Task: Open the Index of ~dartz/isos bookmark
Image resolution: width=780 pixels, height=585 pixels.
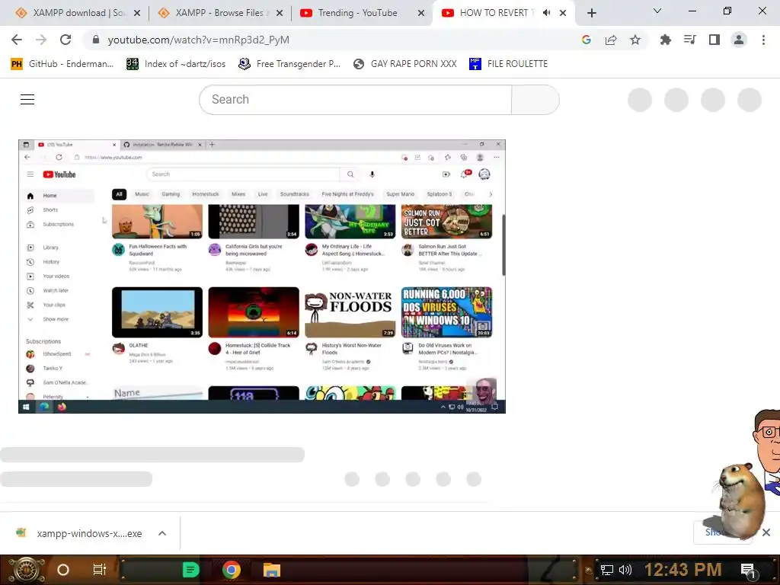Action: [x=176, y=64]
